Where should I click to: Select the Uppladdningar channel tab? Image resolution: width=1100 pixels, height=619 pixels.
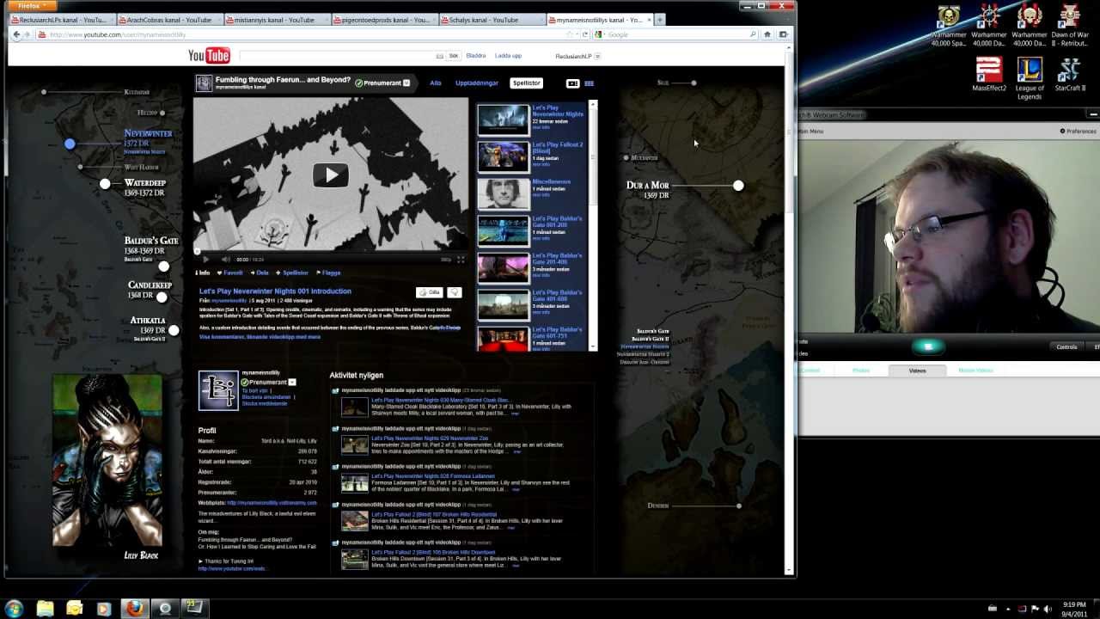[477, 83]
